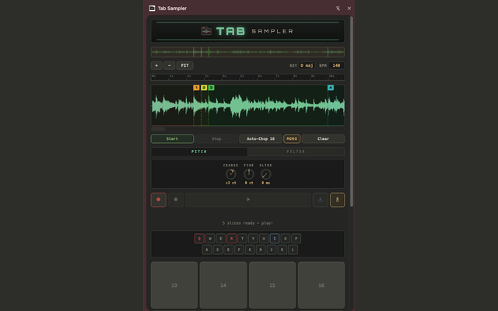498x311 pixels.
Task: Click the Y key pad
Action: (x=253, y=239)
